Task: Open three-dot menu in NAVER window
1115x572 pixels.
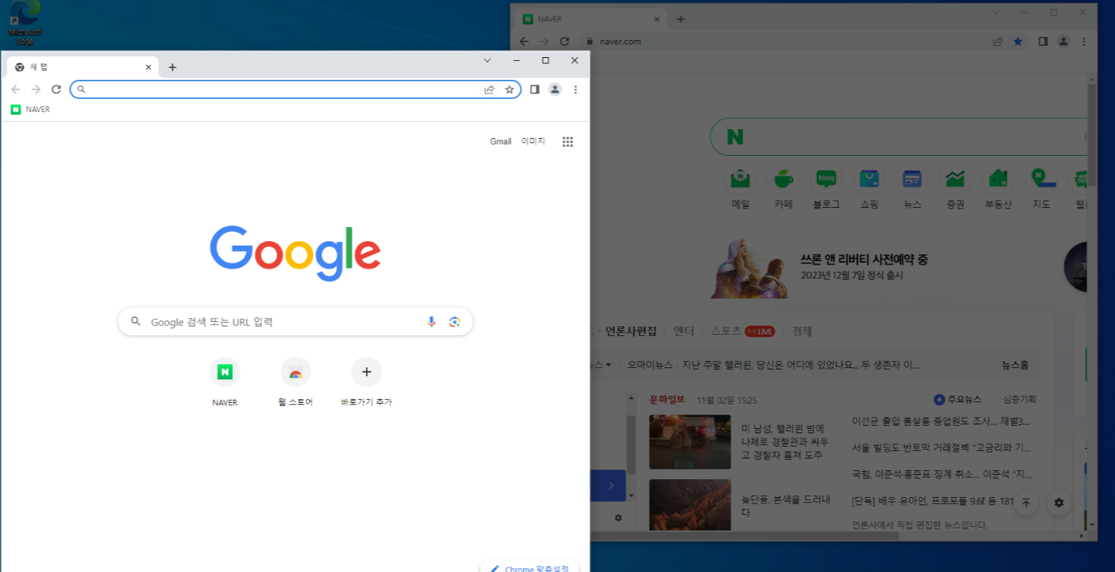Action: [x=1085, y=42]
